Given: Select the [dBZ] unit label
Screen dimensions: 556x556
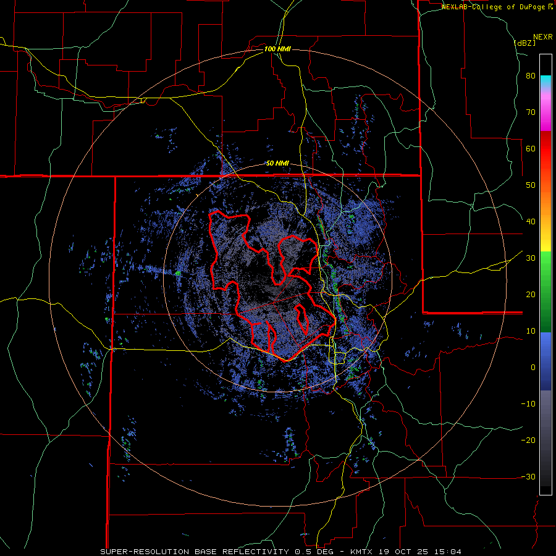Looking at the screenshot, I should pos(524,43).
